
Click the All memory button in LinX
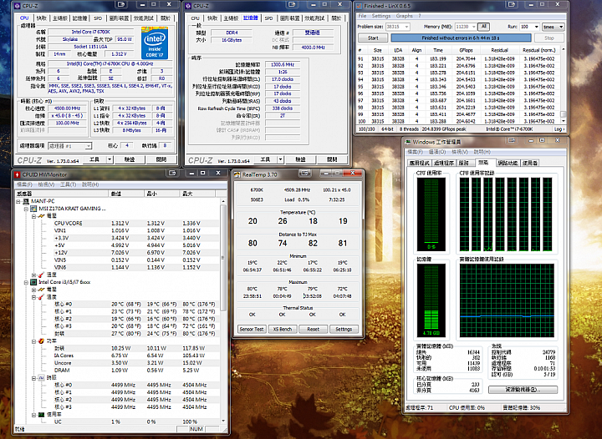(484, 27)
